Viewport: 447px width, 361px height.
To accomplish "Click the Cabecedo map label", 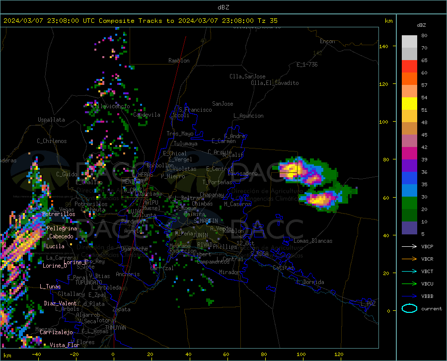I will (x=61, y=236).
